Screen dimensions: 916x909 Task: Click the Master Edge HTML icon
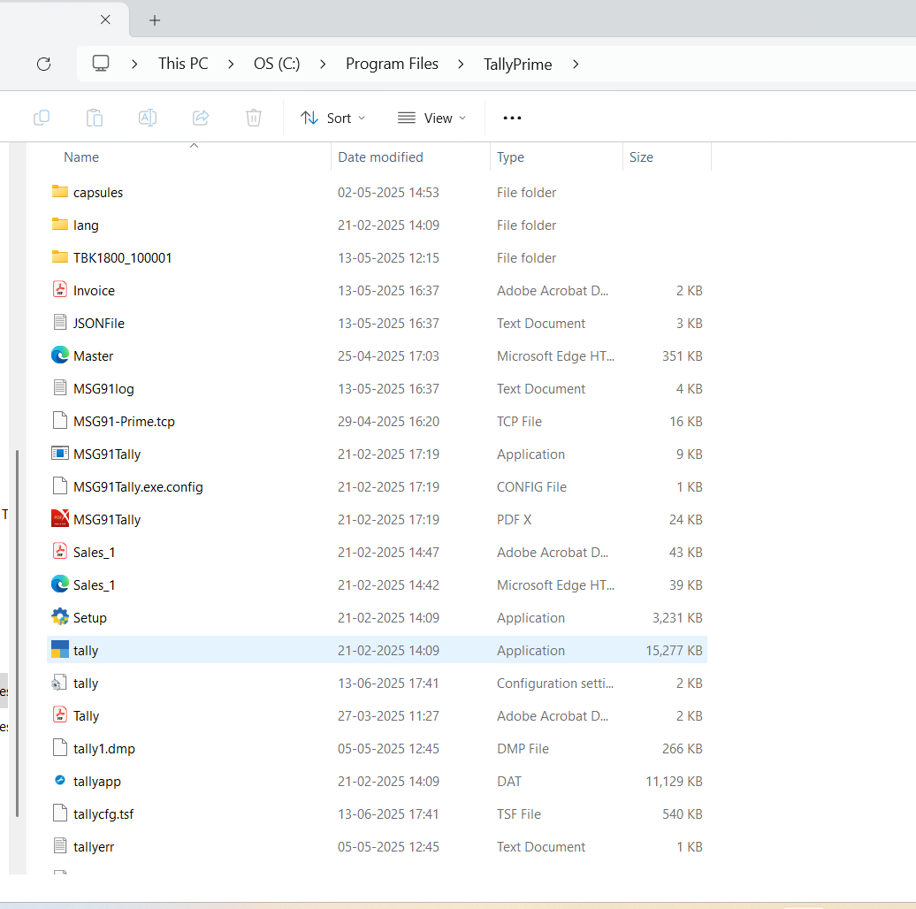(59, 355)
